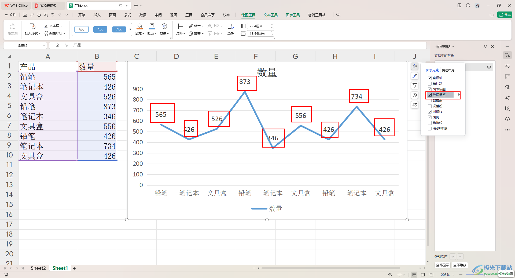Click the 全部隐藏 (Hide All) button
Screen dimensions: 515x278
(x=460, y=265)
